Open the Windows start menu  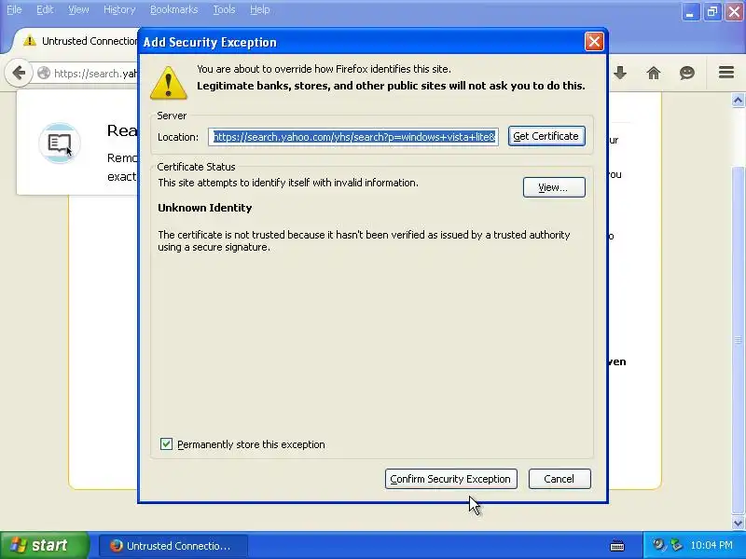pyautogui.click(x=44, y=545)
